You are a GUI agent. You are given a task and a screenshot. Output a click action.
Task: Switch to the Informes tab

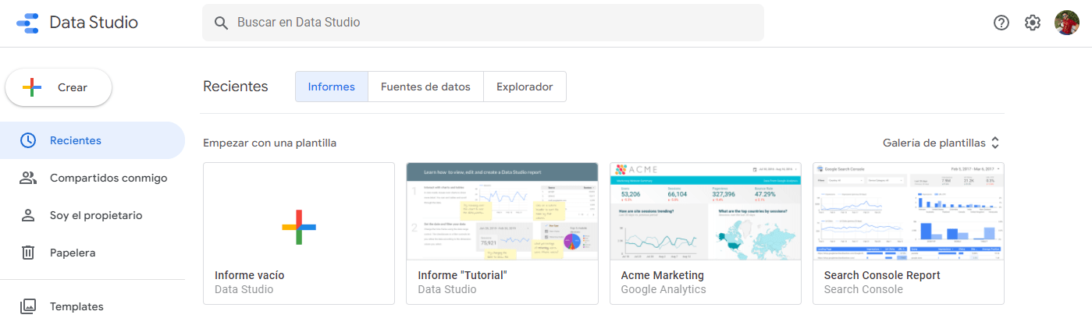[x=332, y=87]
